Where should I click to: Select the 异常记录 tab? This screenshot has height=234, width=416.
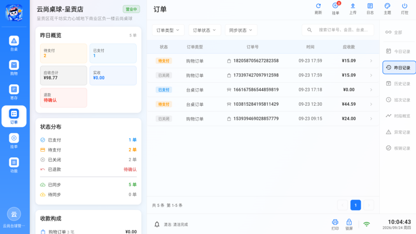pos(399,132)
